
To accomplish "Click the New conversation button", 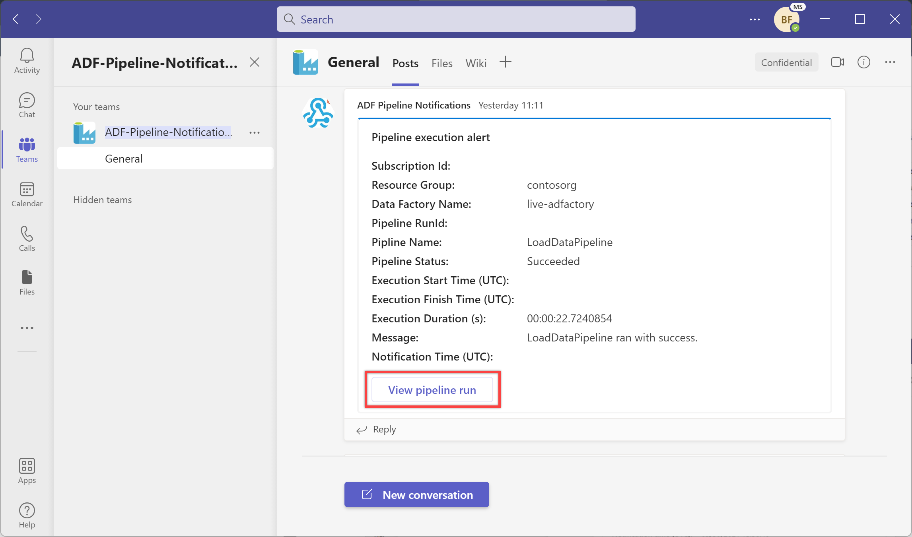I will (x=416, y=494).
